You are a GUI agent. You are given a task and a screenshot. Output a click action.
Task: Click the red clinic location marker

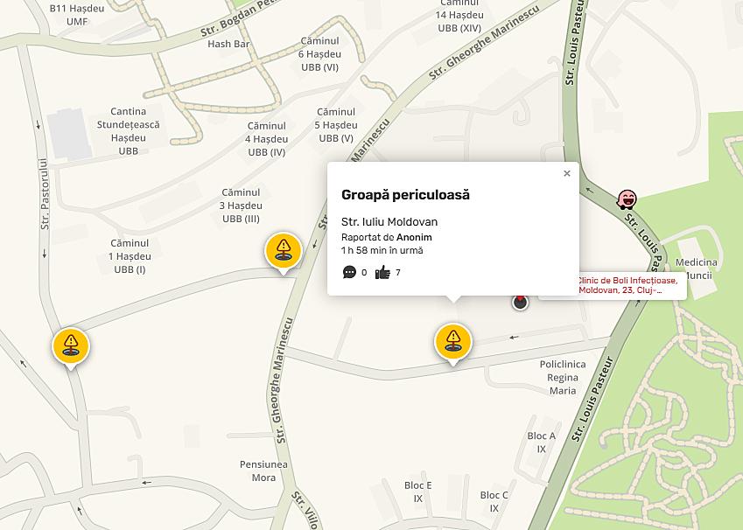[x=521, y=302]
